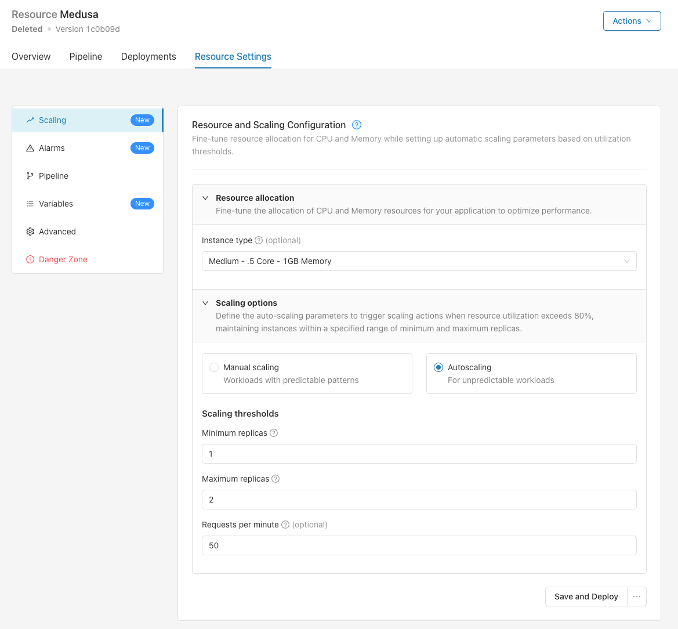The image size is (678, 629).
Task: Click 'For unpredictable workloads' description
Action: point(501,380)
